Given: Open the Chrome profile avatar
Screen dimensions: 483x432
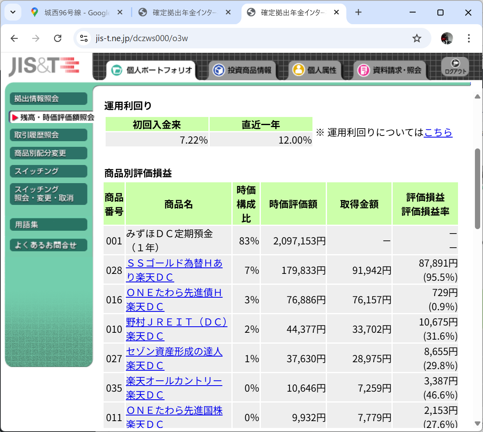Looking at the screenshot, I should (447, 38).
